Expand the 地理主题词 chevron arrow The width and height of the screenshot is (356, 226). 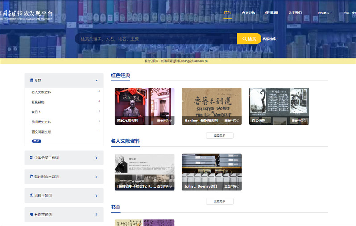coord(96,195)
